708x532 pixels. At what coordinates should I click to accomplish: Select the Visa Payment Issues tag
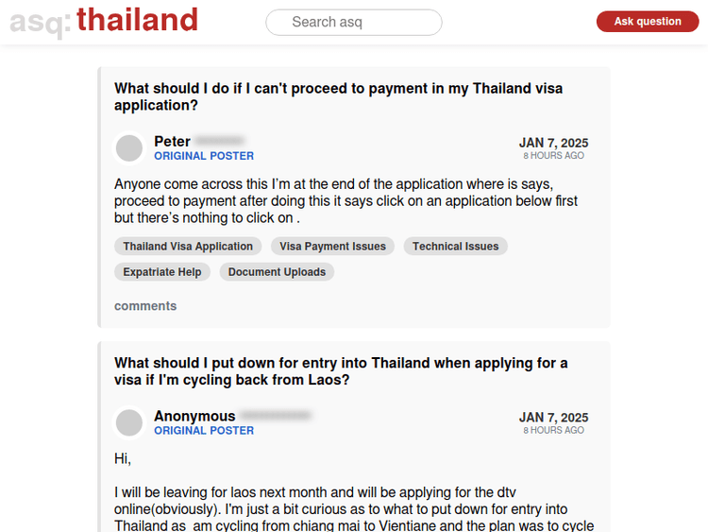click(x=332, y=247)
